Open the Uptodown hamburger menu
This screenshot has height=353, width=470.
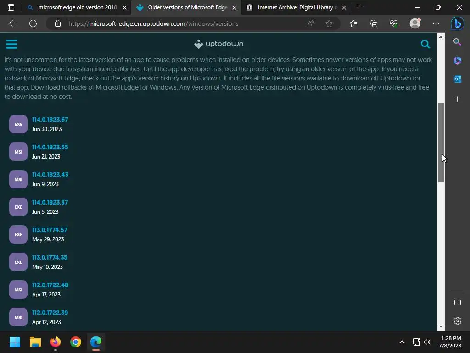pyautogui.click(x=11, y=44)
